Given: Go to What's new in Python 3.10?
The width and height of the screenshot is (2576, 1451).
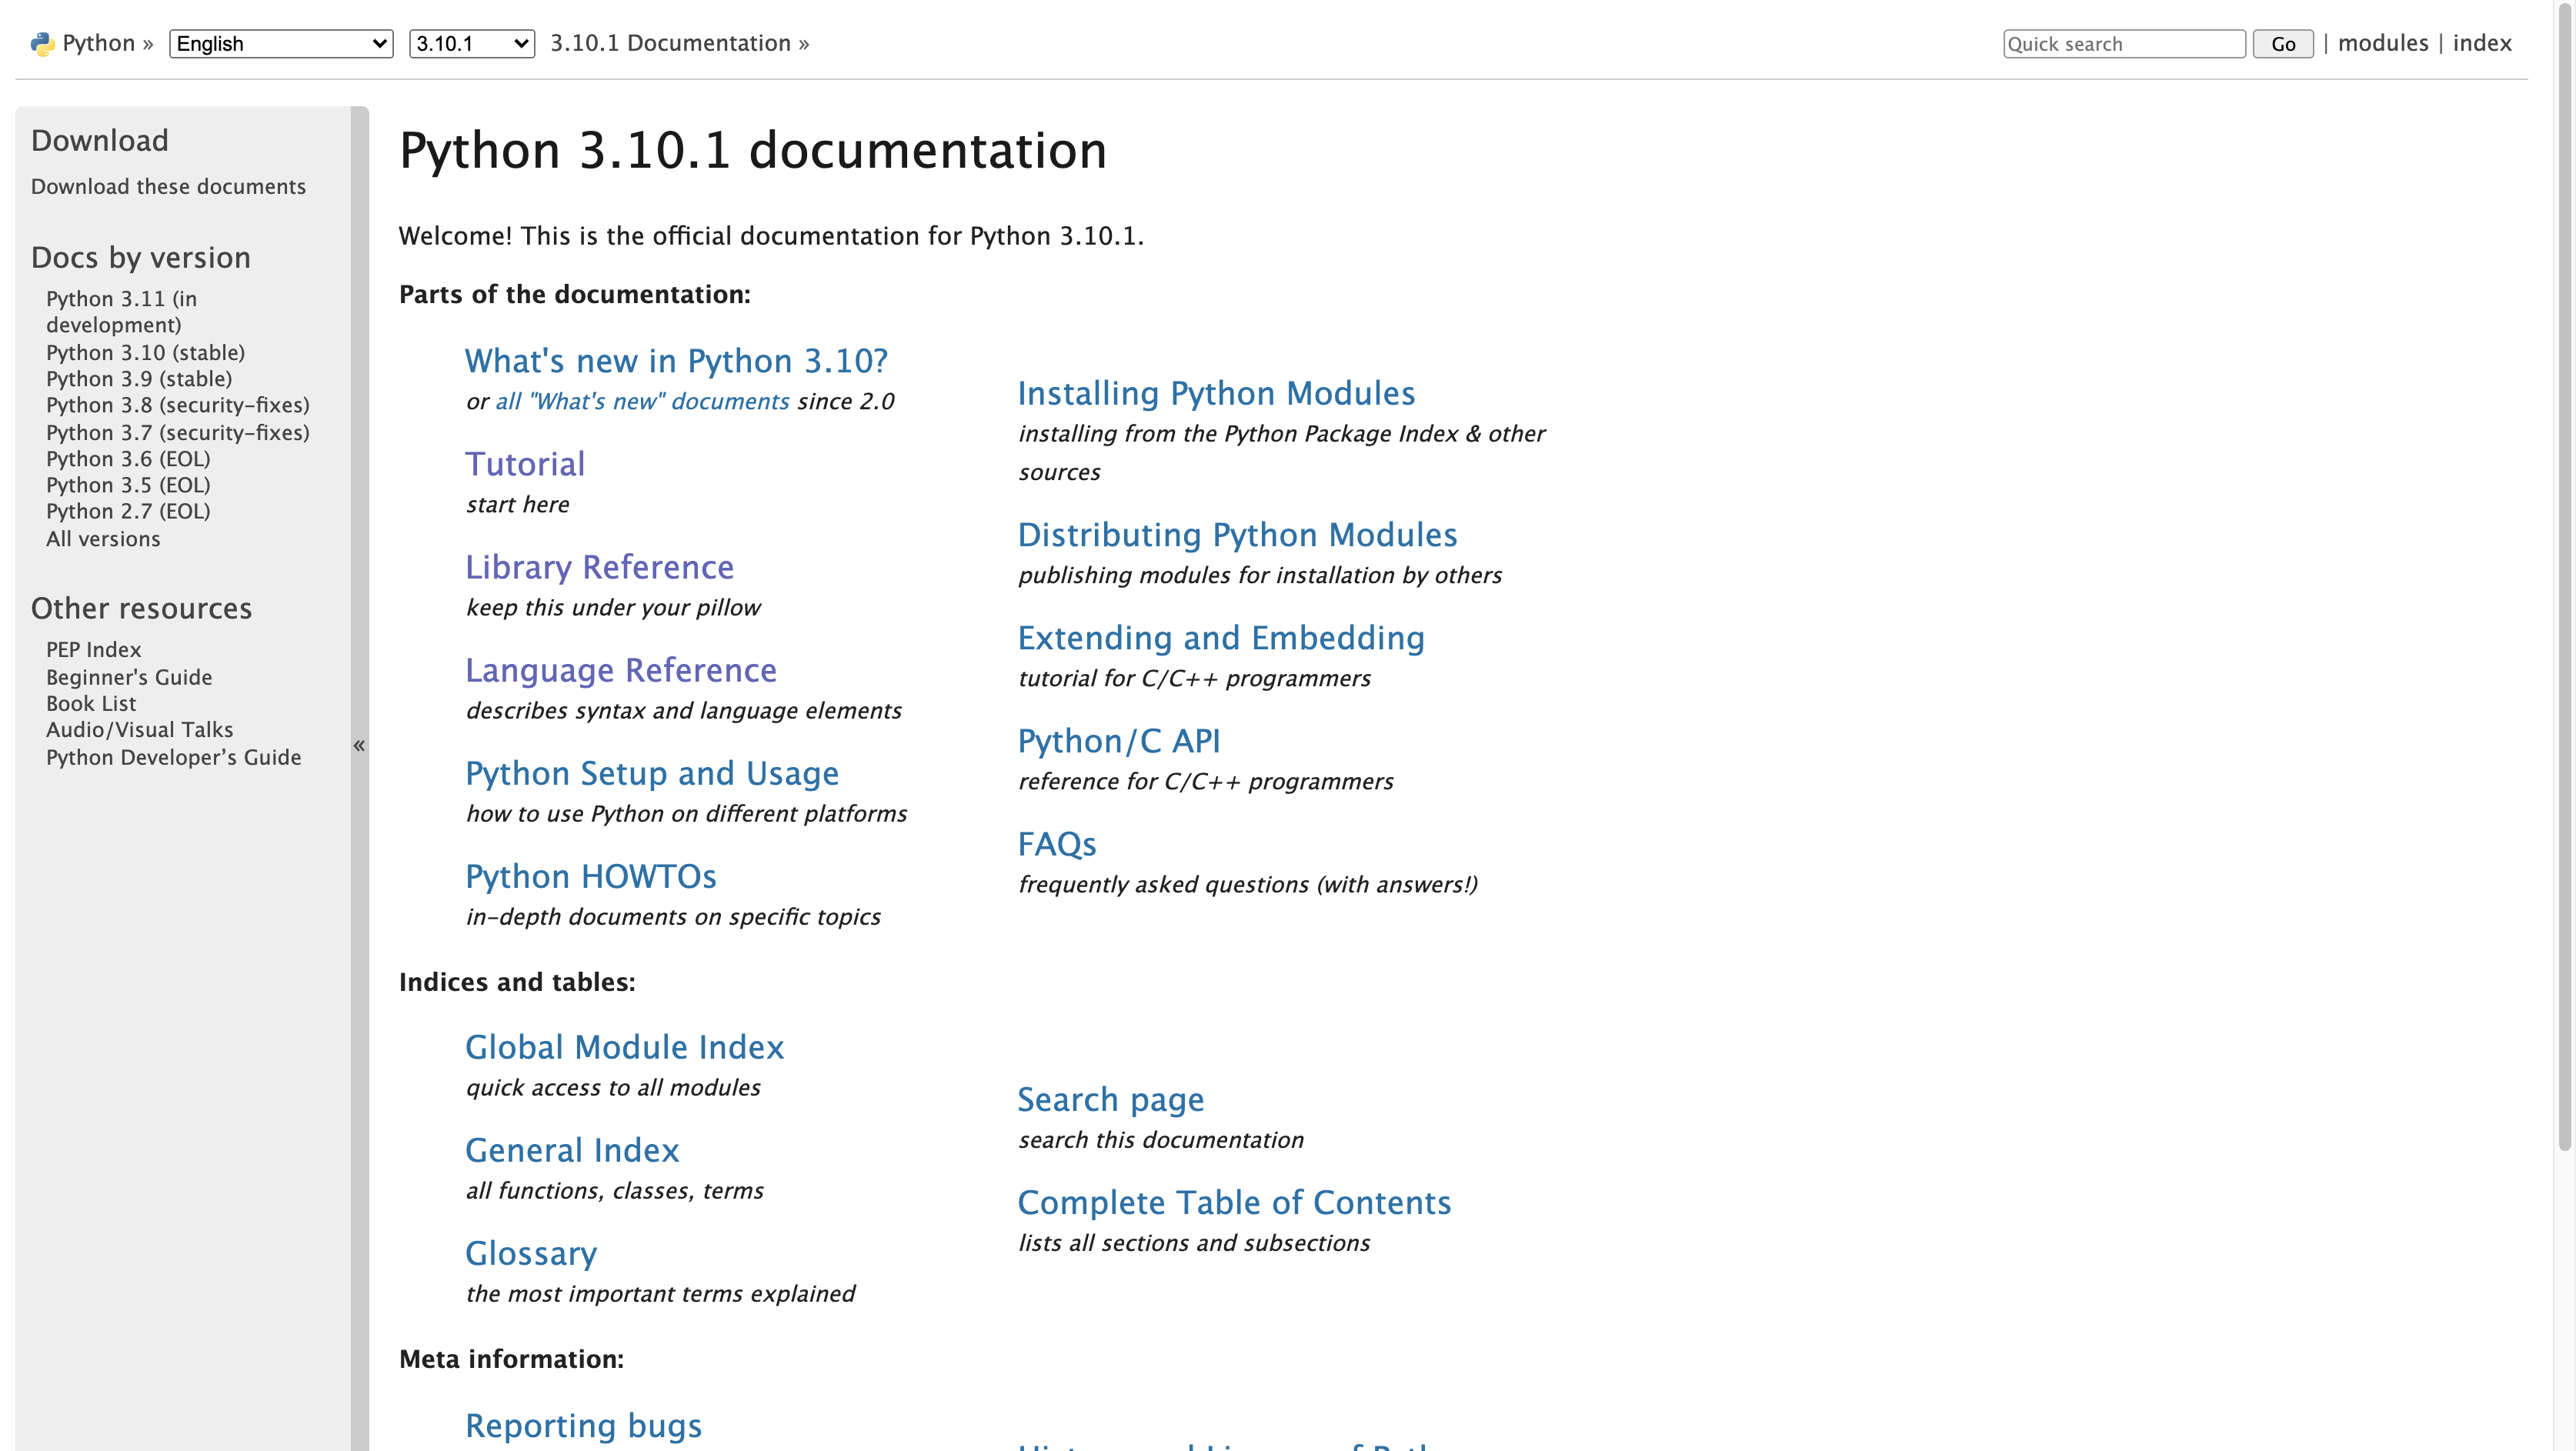Looking at the screenshot, I should click(x=676, y=361).
